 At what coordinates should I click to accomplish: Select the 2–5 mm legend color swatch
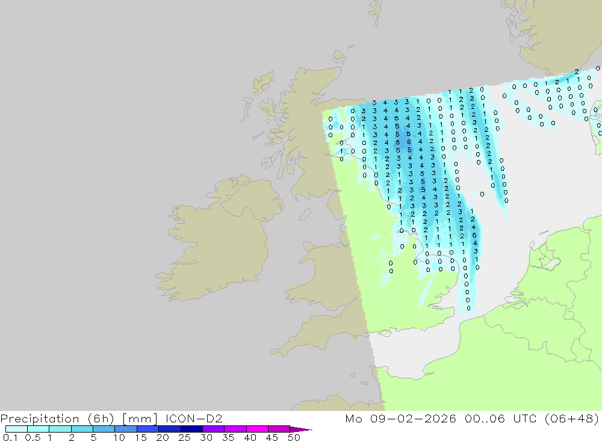click(82, 429)
